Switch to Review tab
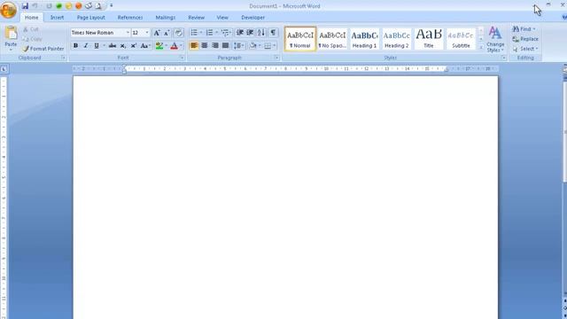Image resolution: width=567 pixels, height=319 pixels. pyautogui.click(x=197, y=18)
